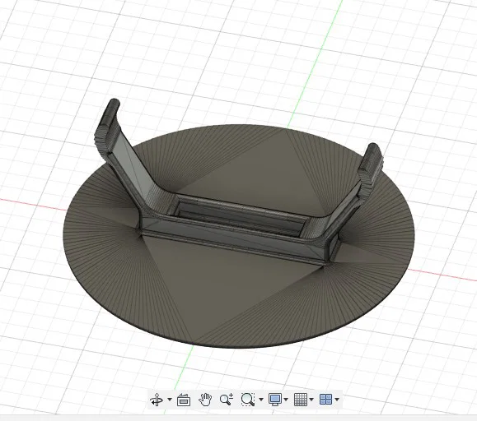The height and width of the screenshot is (421, 477).
Task: Select the Zoom plus/minus magnifier tool
Action: click(x=227, y=400)
